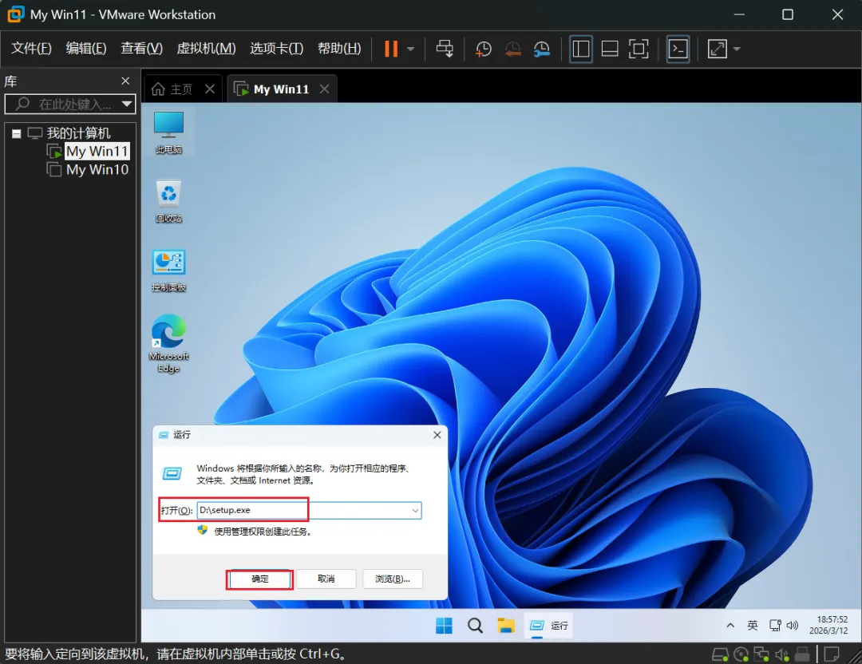The width and height of the screenshot is (862, 664).
Task: Open the 选项卡(T) menu
Action: click(276, 49)
